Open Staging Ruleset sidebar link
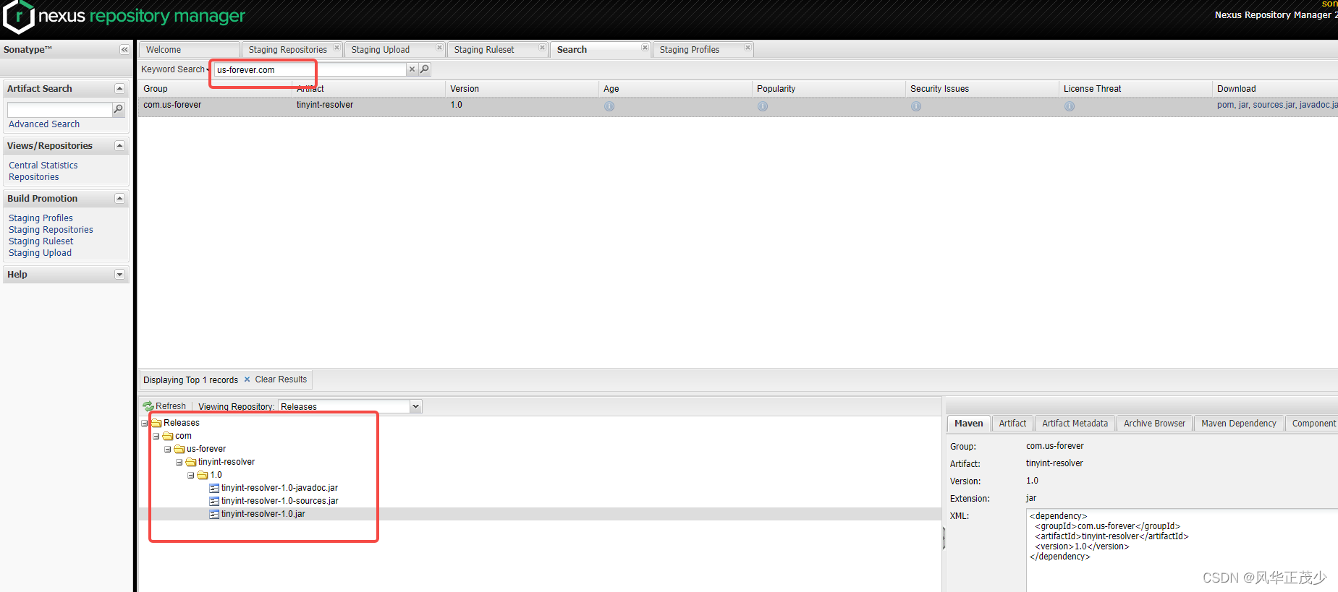The height and width of the screenshot is (592, 1338). (x=41, y=241)
